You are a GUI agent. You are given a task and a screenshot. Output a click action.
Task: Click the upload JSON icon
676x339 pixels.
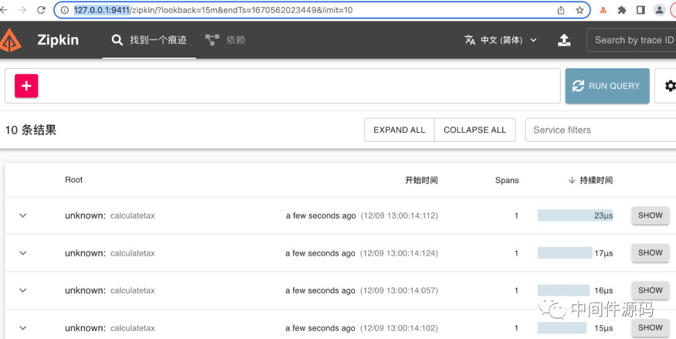click(564, 40)
